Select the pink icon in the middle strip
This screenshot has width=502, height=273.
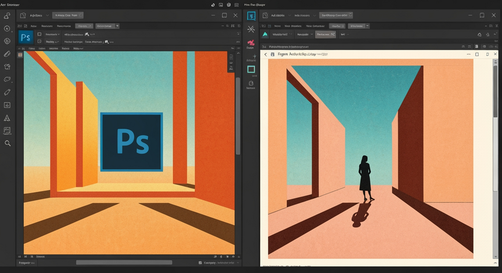pyautogui.click(x=251, y=42)
